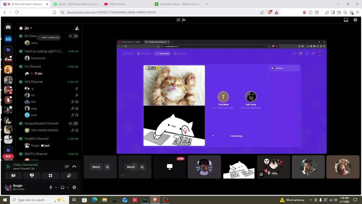This screenshot has width=362, height=204.
Task: Expand the microphone input options chevron
Action: pyautogui.click(x=56, y=187)
